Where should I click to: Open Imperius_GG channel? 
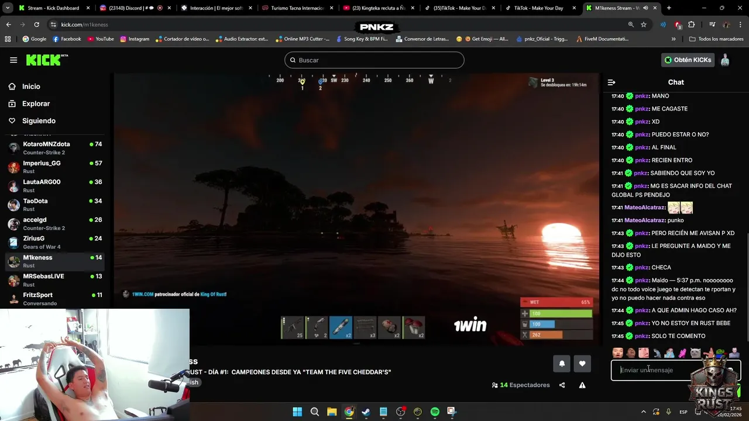[x=55, y=167]
